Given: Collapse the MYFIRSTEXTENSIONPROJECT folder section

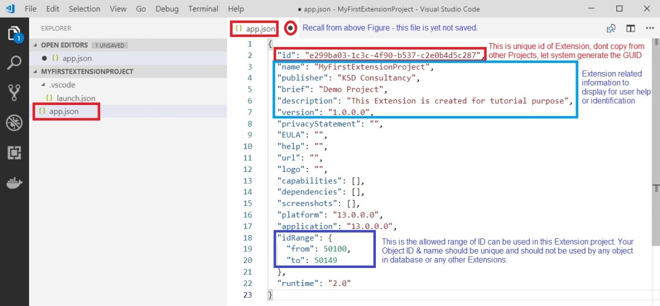Looking at the screenshot, I should click(x=36, y=71).
